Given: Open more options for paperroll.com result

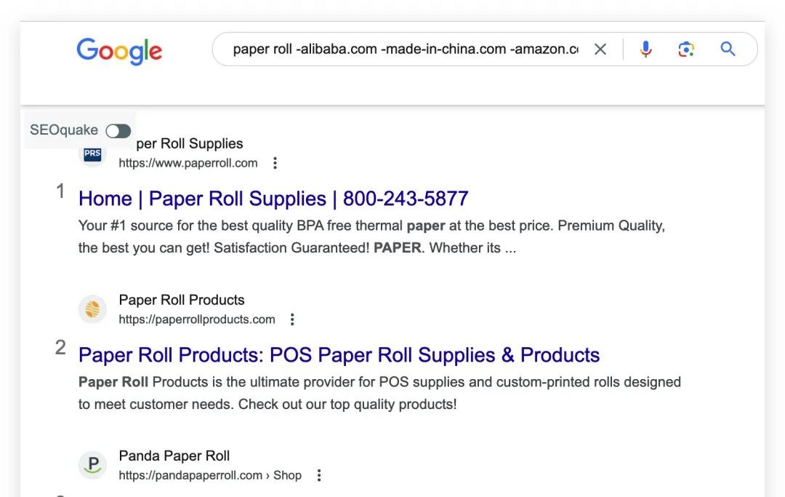Looking at the screenshot, I should click(x=275, y=163).
